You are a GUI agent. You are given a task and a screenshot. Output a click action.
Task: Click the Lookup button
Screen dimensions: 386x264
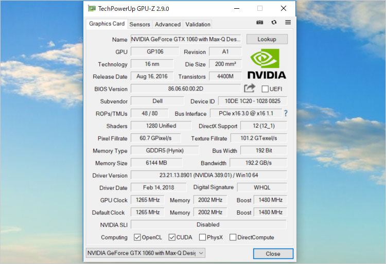click(x=267, y=39)
